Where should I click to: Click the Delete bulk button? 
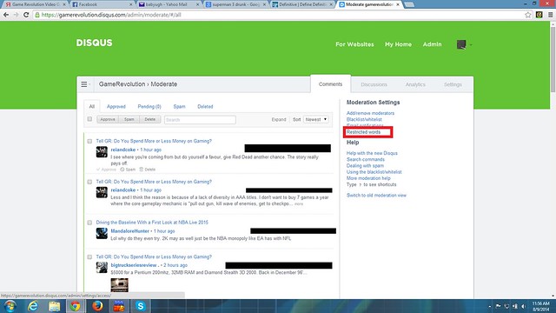pyautogui.click(x=150, y=120)
